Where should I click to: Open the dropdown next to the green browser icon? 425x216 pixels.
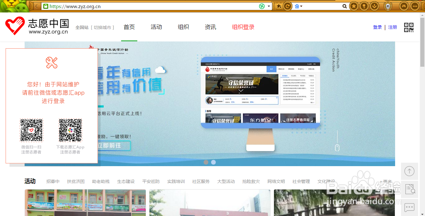[268, 6]
